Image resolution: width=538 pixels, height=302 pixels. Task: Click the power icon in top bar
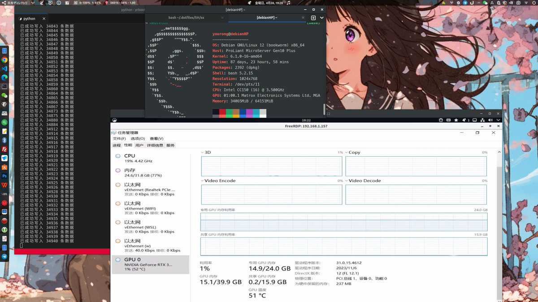click(534, 3)
